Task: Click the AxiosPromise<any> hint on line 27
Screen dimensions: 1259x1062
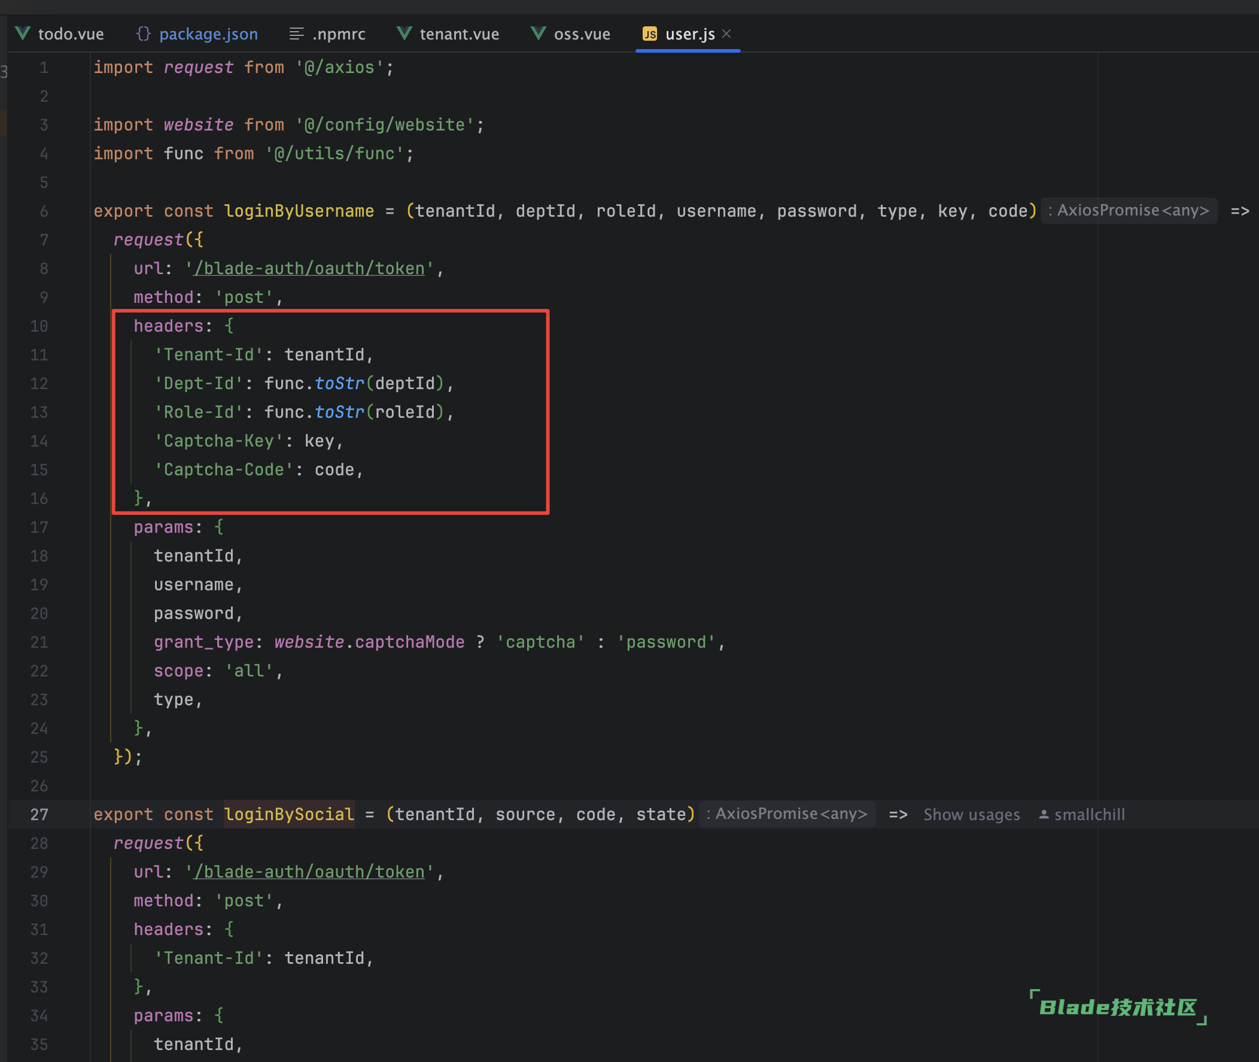Action: tap(787, 814)
